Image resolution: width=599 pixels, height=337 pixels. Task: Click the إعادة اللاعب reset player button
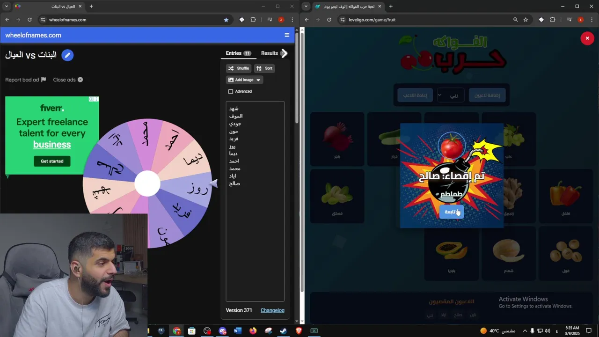[x=415, y=95]
